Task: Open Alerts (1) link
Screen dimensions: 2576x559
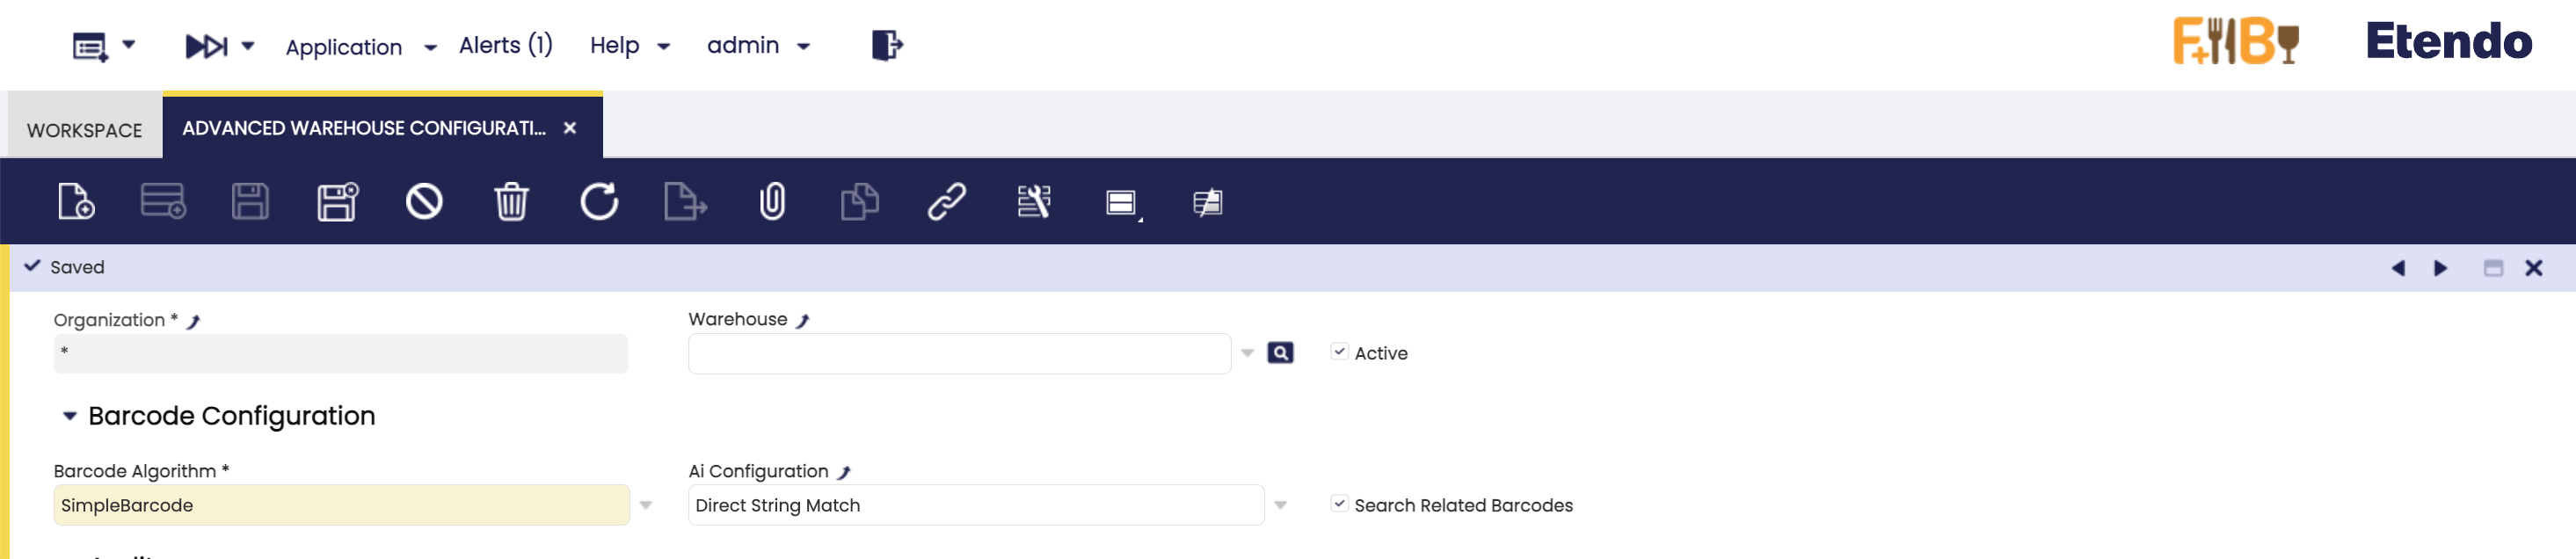Action: click(506, 45)
